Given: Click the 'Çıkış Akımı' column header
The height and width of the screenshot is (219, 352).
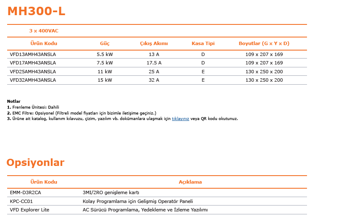Looking at the screenshot, I should pos(154,44).
